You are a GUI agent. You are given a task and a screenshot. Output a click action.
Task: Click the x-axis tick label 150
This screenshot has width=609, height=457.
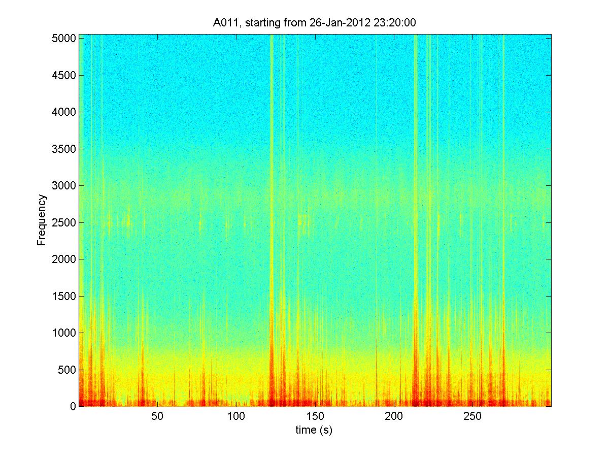pos(315,416)
